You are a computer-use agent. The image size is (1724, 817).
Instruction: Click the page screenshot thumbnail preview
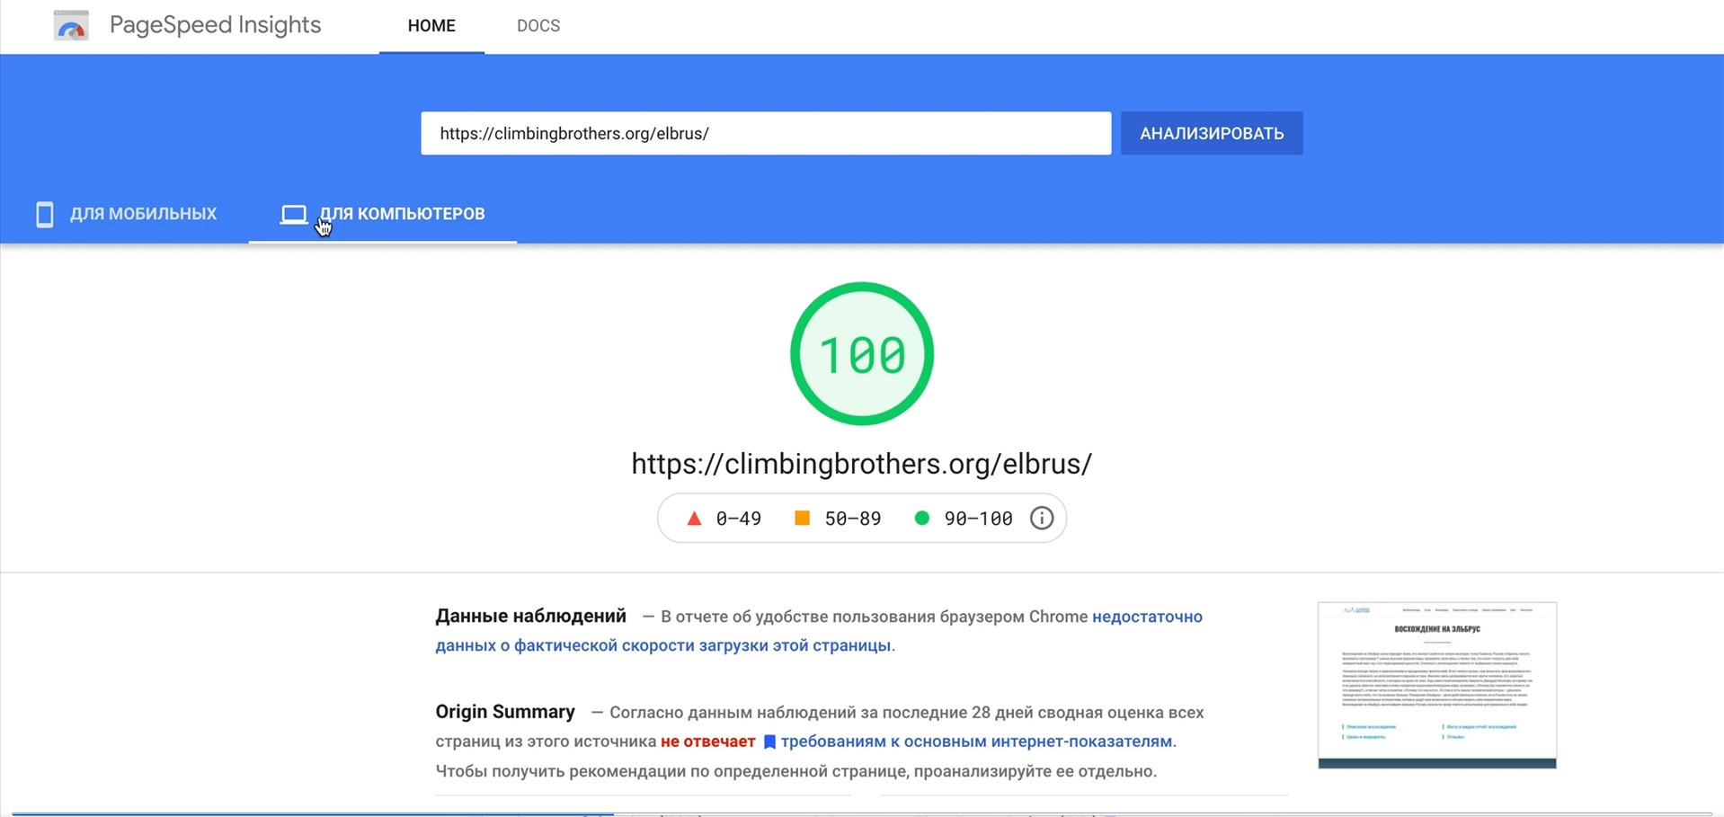[1436, 685]
